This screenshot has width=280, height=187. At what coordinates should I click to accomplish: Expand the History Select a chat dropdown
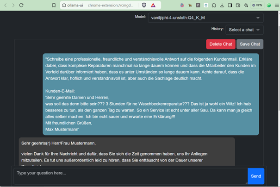[x=244, y=30]
